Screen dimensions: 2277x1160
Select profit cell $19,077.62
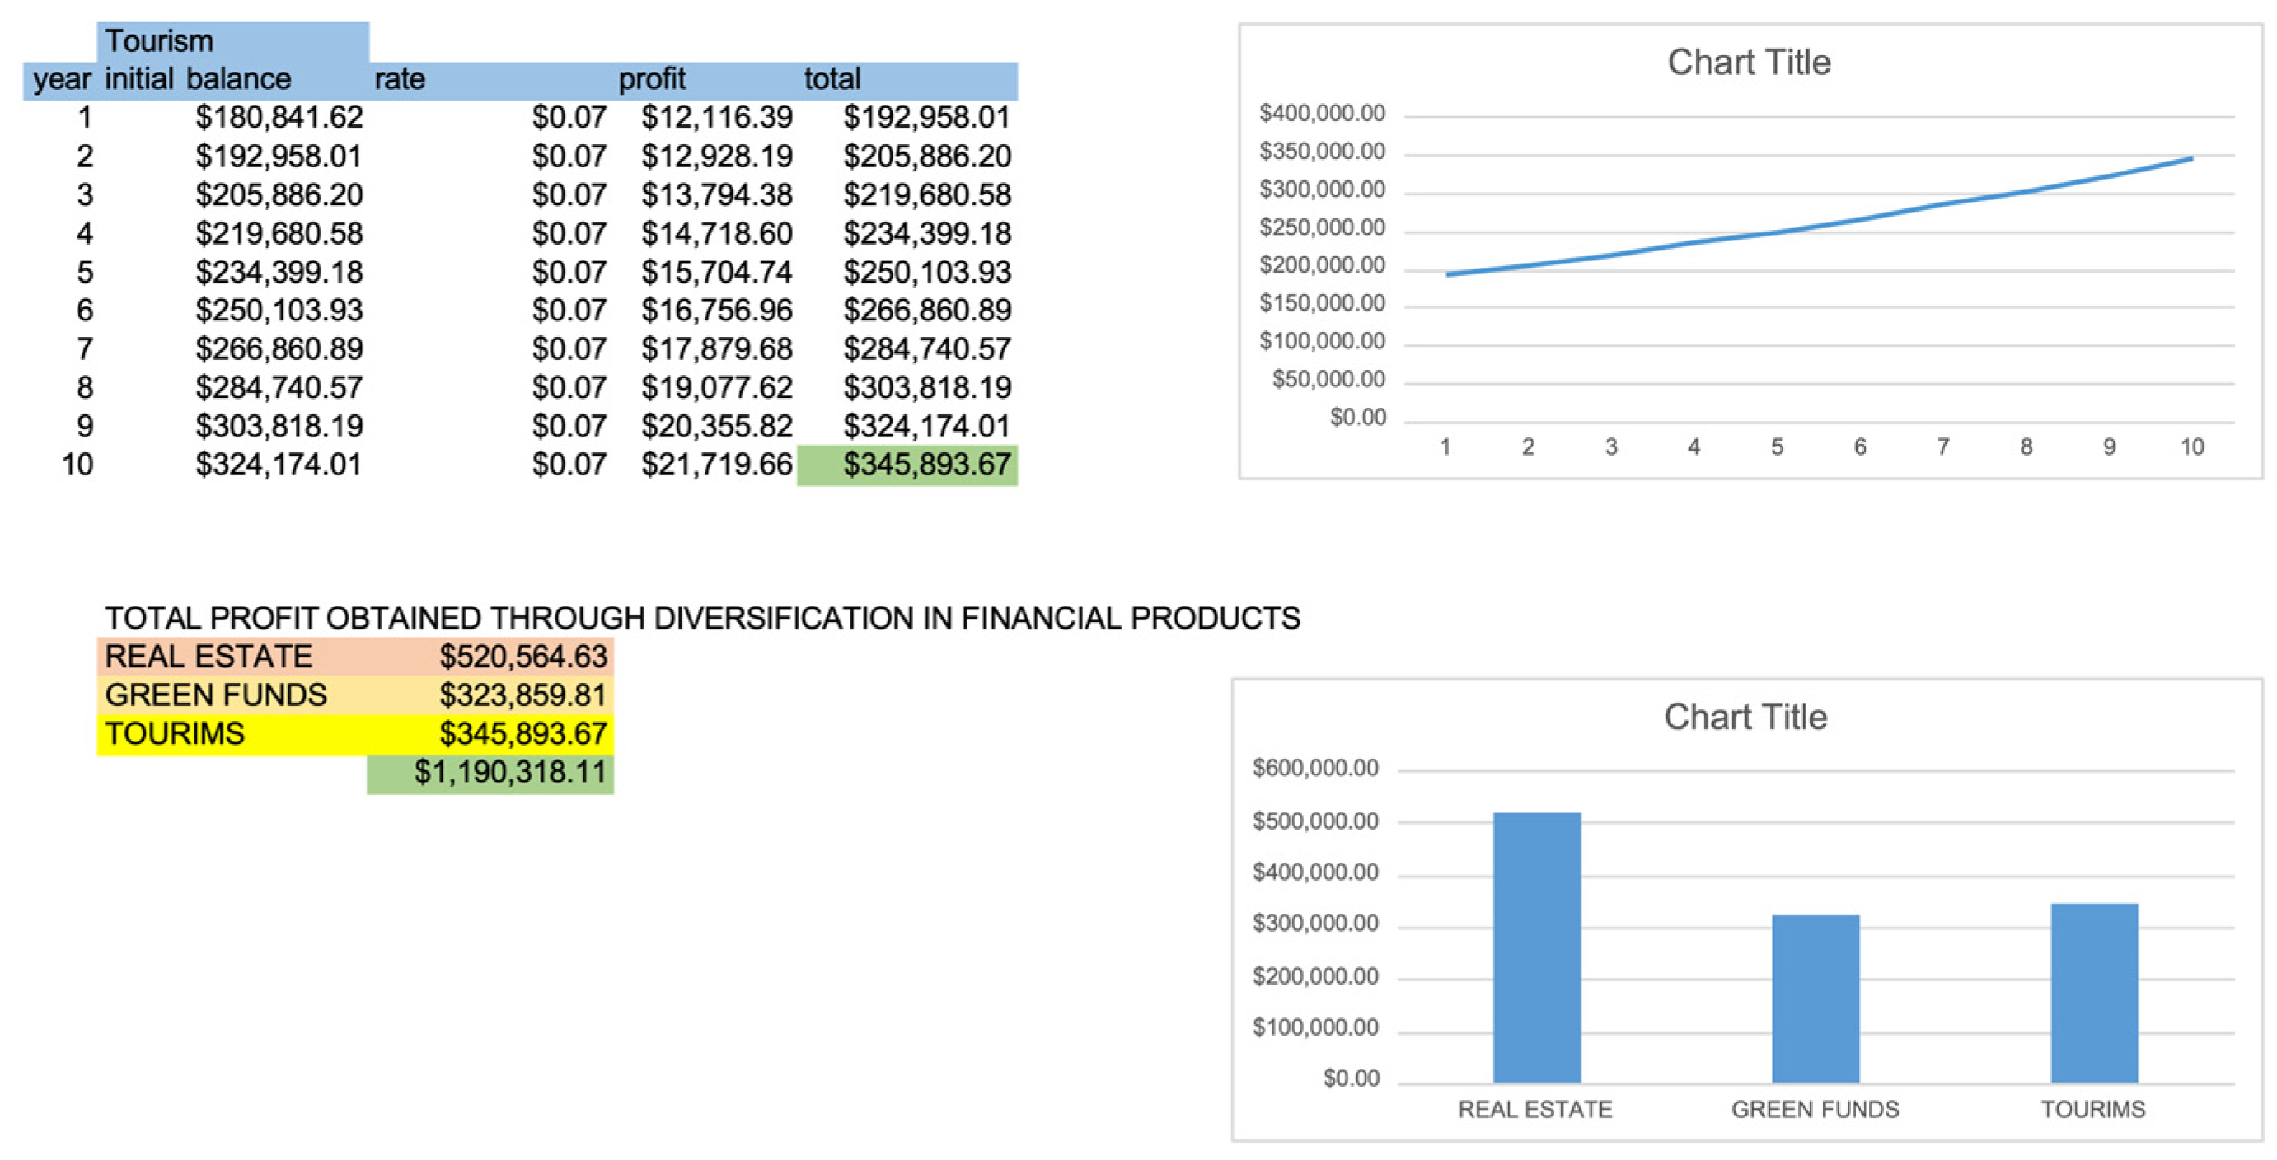tap(717, 388)
